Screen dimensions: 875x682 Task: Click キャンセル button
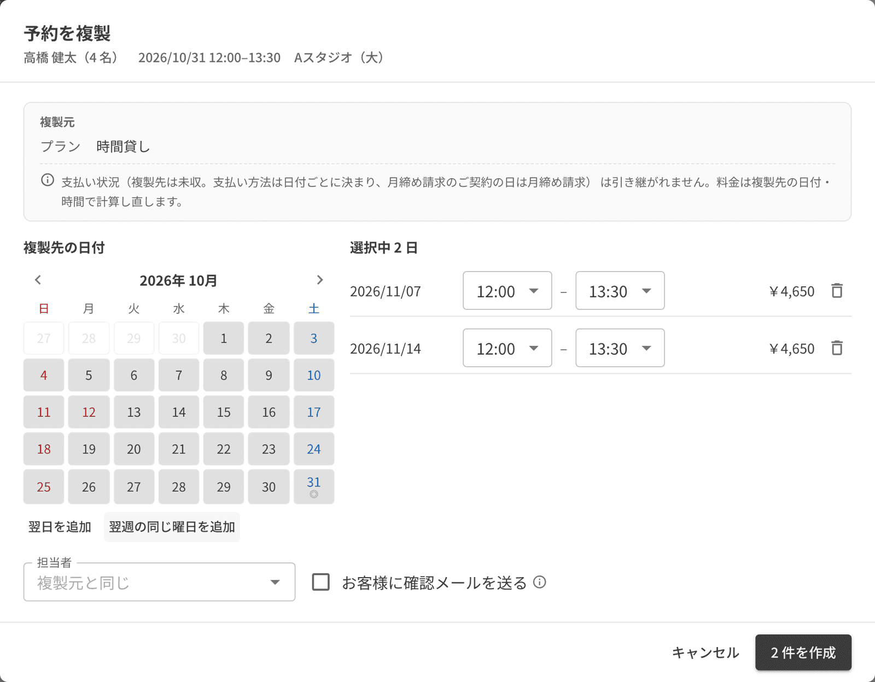click(705, 652)
